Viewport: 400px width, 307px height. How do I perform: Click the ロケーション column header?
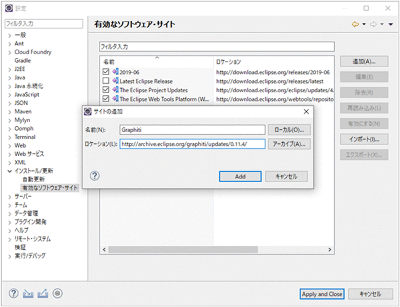coord(273,62)
